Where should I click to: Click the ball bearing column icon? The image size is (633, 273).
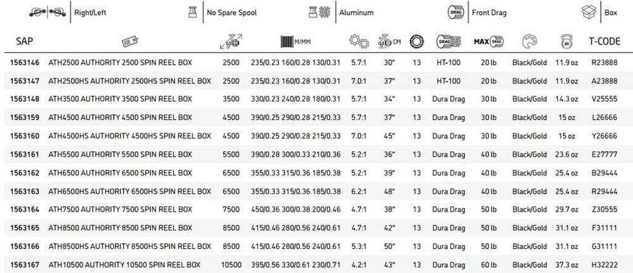tap(416, 41)
